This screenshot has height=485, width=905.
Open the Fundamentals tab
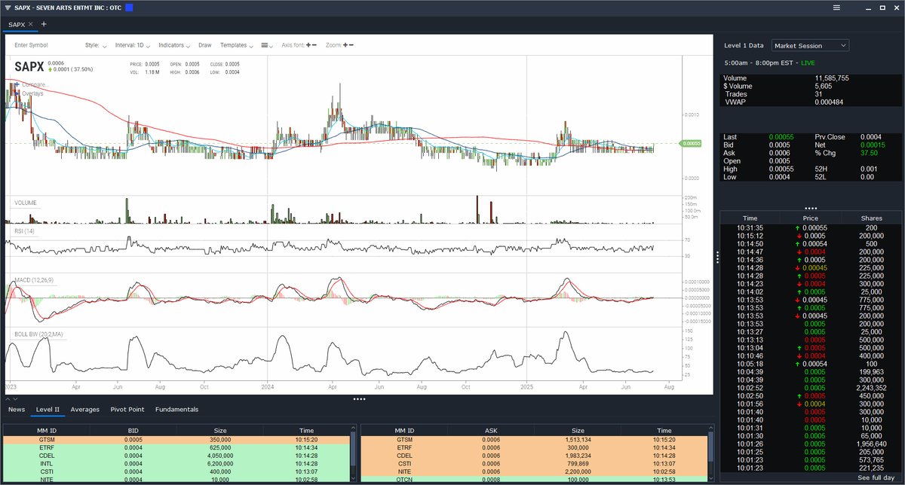[176, 410]
